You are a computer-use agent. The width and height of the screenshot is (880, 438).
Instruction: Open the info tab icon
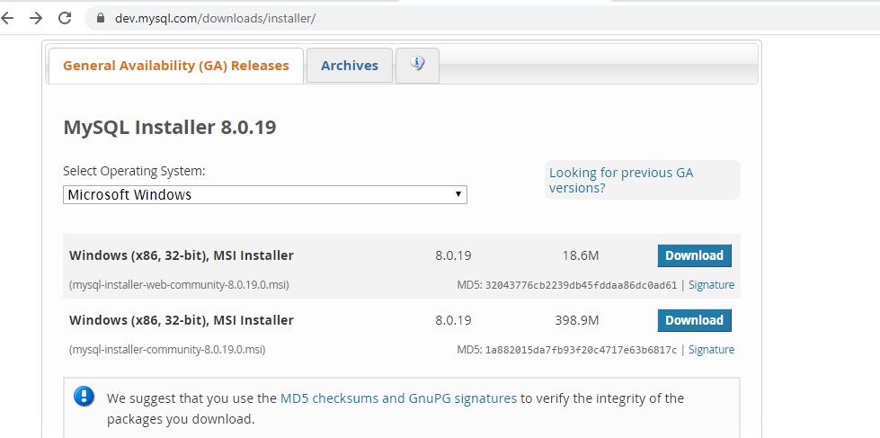(417, 65)
